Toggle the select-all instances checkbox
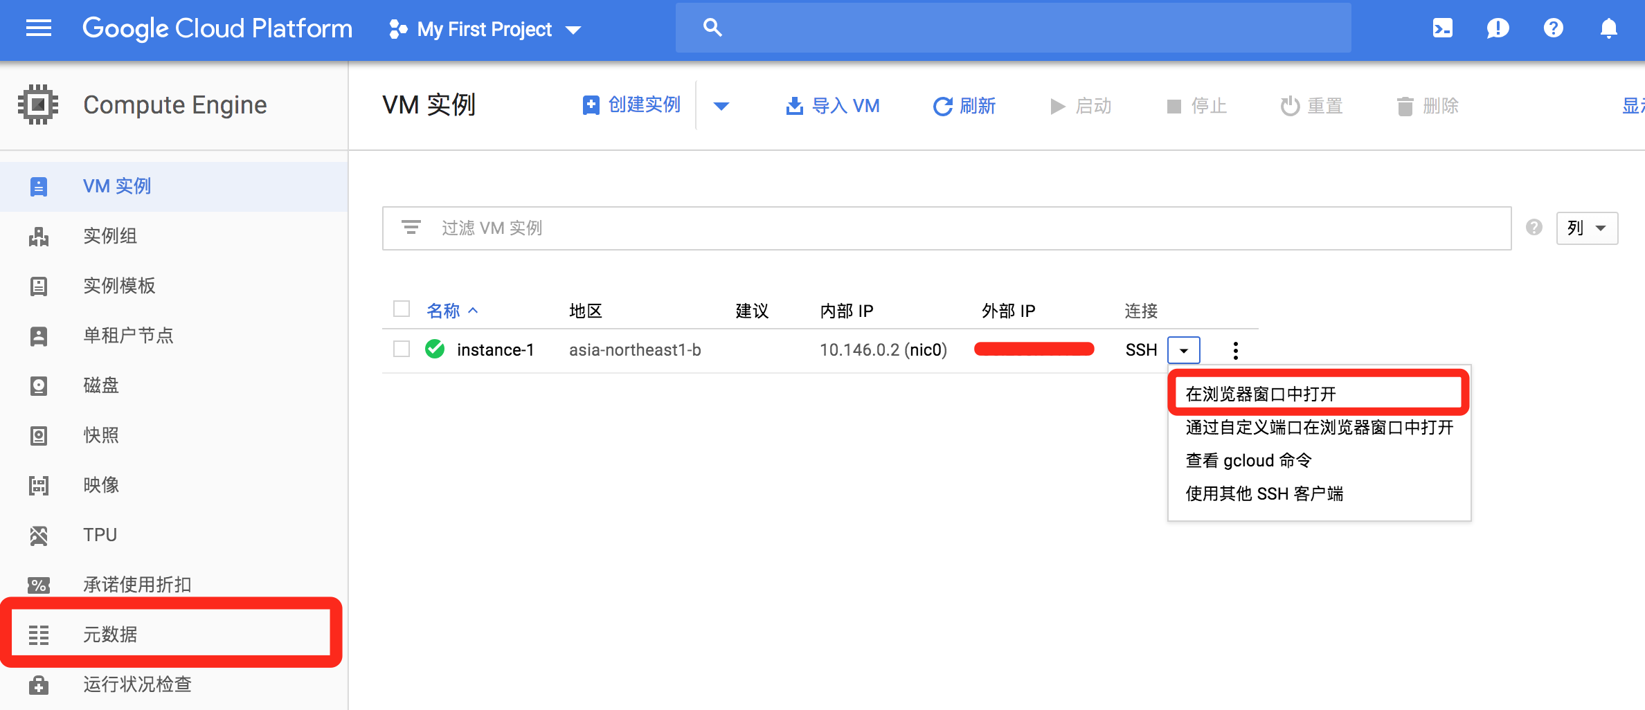Screen dimensions: 1645x710 click(402, 309)
